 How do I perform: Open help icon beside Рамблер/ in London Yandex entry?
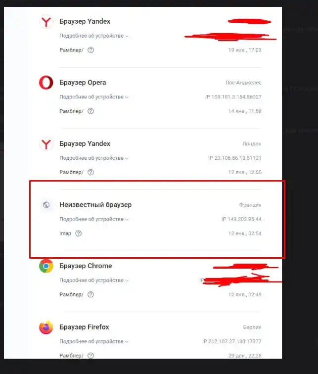click(91, 172)
